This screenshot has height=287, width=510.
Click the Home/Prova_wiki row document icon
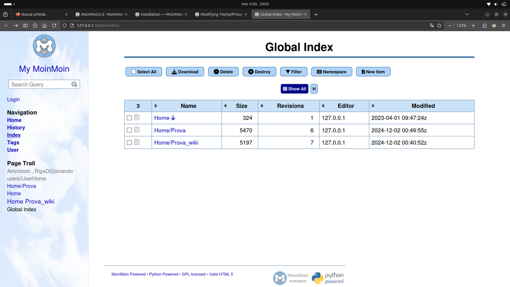coord(137,142)
